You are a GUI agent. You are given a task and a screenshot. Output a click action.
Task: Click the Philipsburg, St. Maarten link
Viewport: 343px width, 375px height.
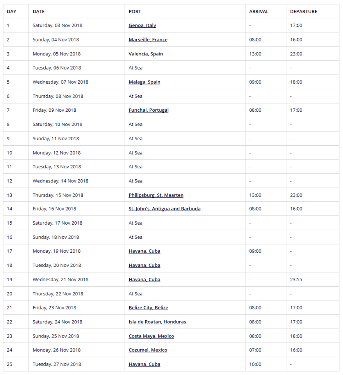pyautogui.click(x=156, y=195)
